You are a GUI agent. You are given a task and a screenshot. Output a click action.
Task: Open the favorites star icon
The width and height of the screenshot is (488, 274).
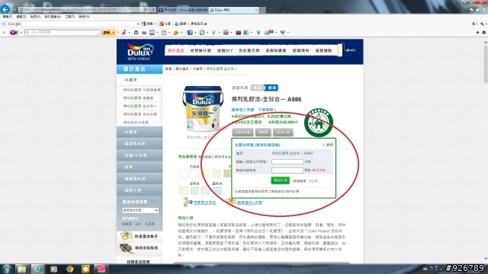(477, 10)
